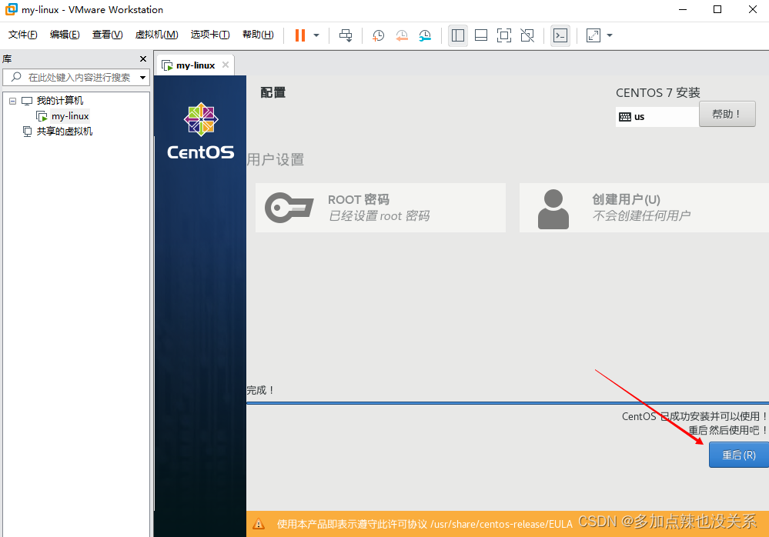Switch to Unity mode
This screenshot has height=537, width=769.
click(x=527, y=35)
